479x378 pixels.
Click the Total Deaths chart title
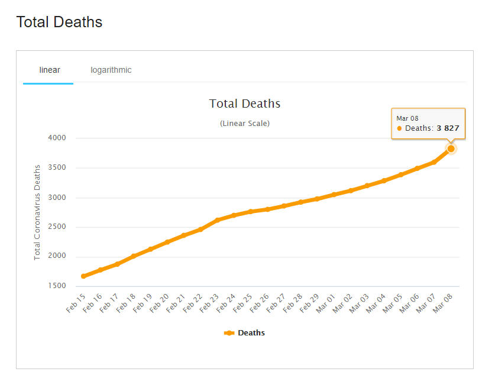click(x=245, y=104)
